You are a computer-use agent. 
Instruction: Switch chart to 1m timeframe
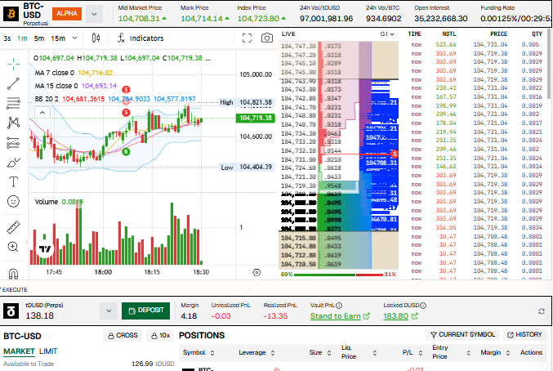point(22,38)
